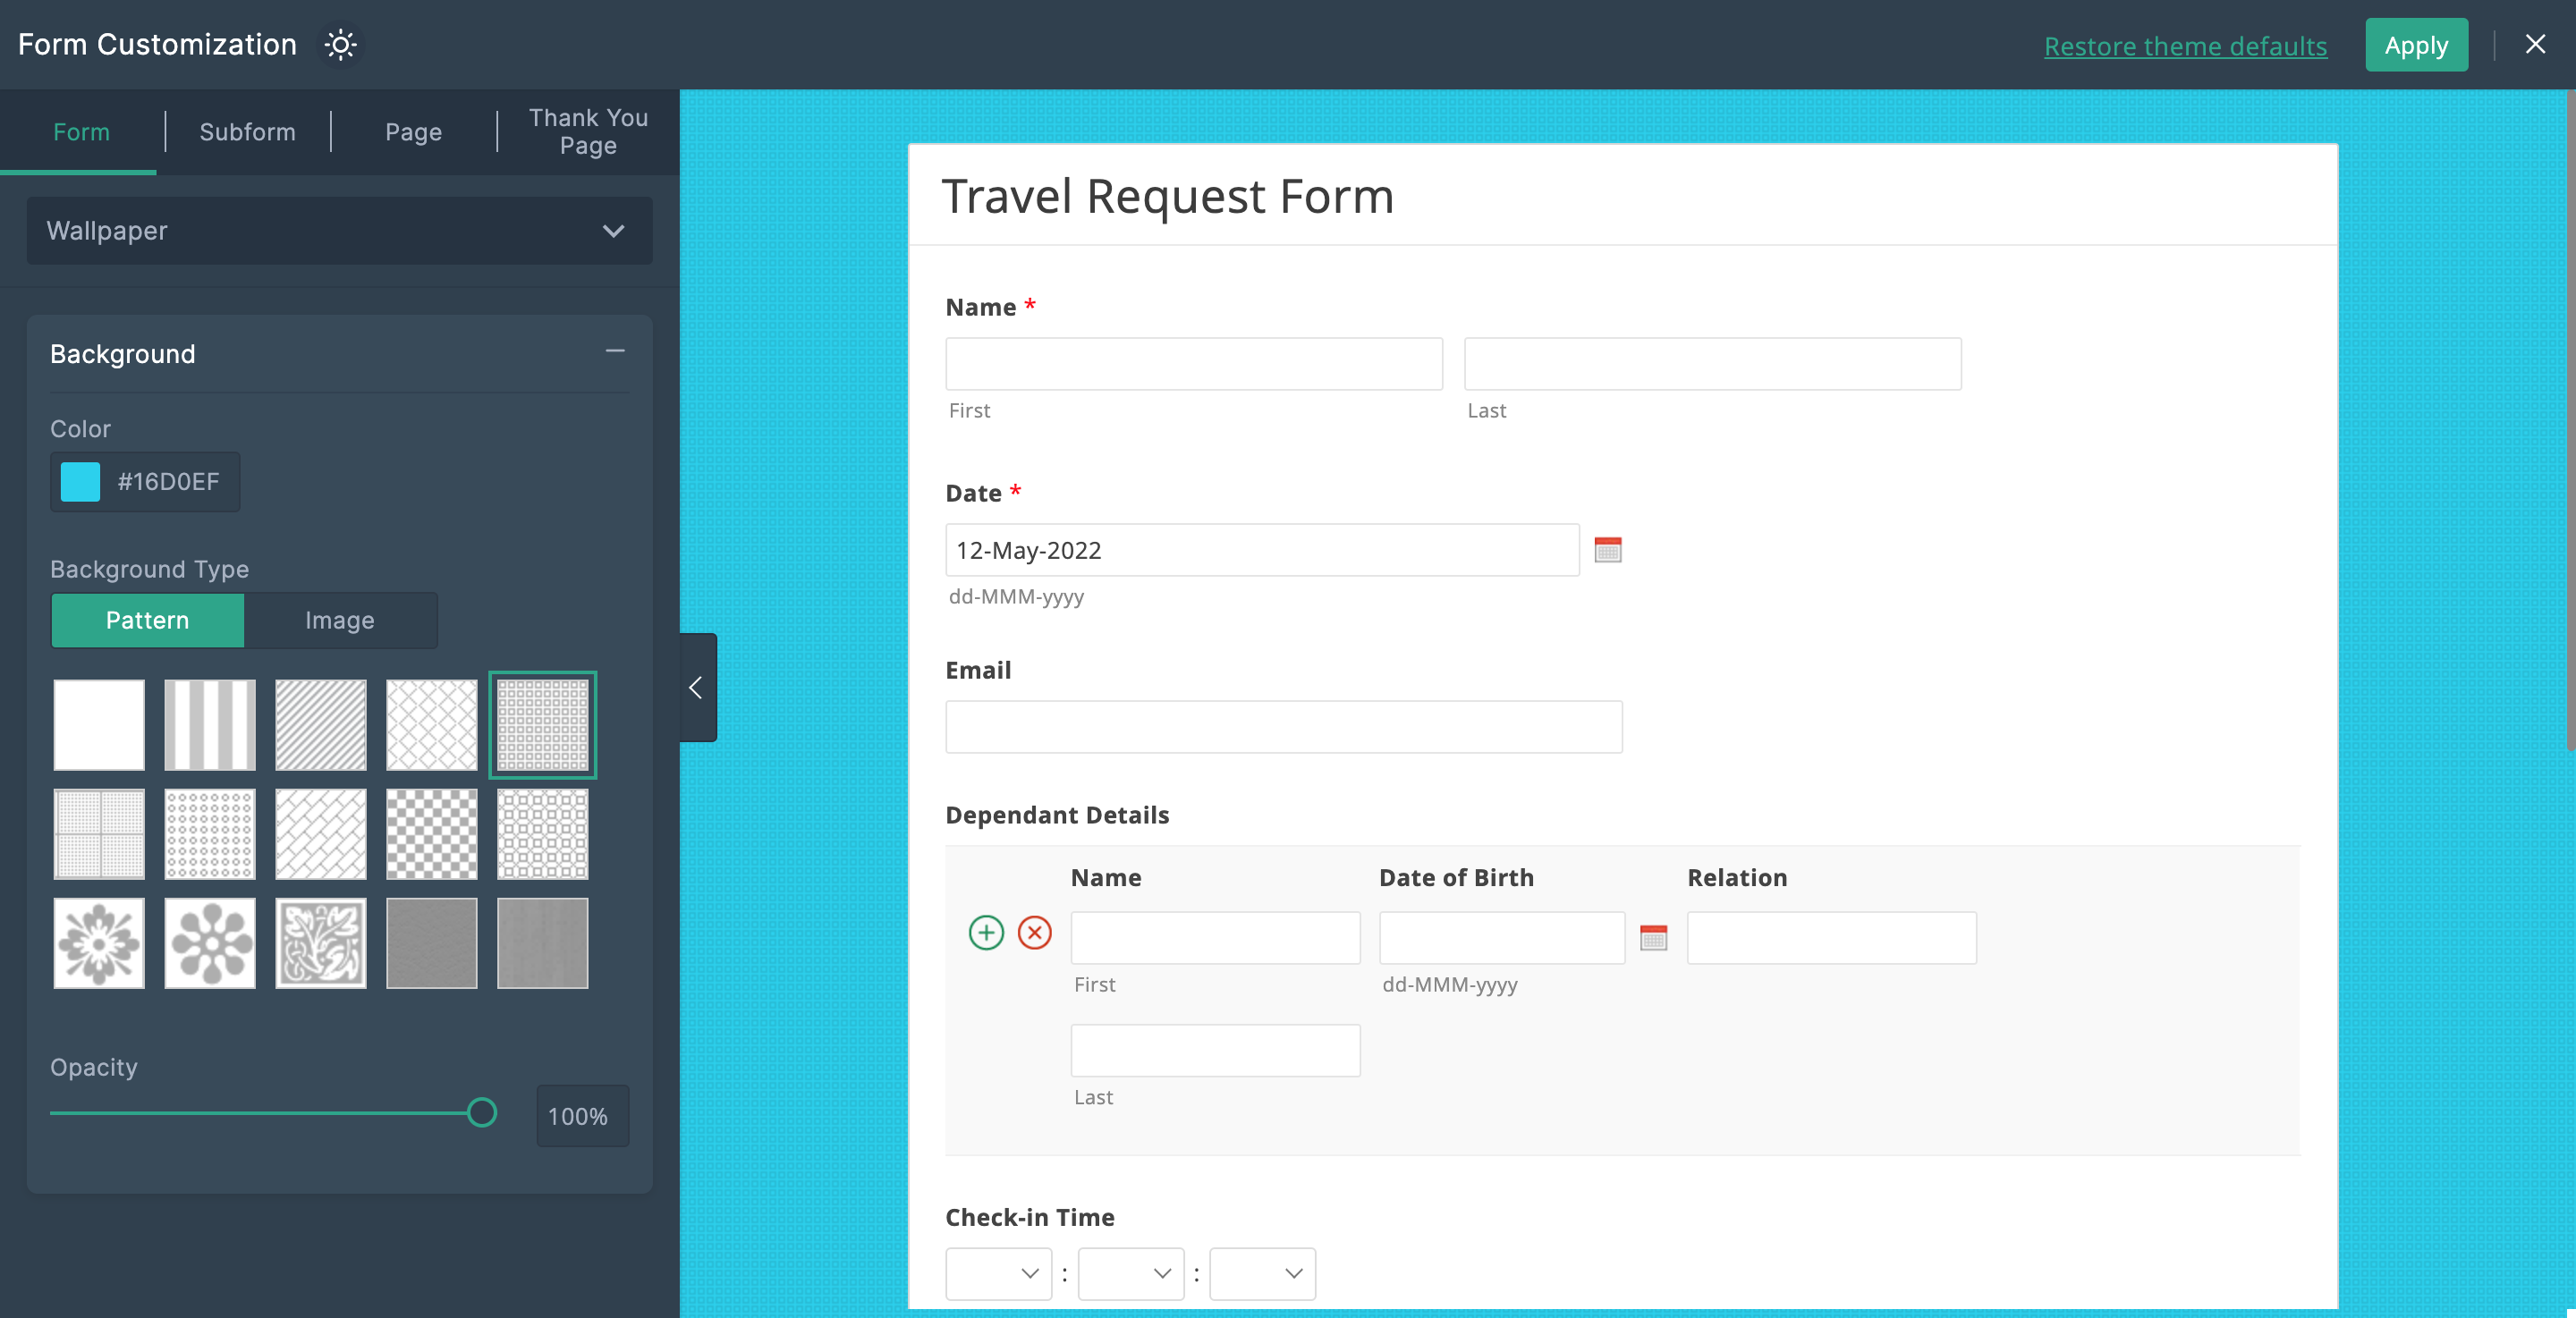Click the Apply button to save changes
The height and width of the screenshot is (1318, 2576).
[2416, 44]
